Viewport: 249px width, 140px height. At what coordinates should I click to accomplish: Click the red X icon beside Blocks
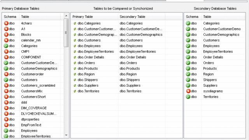pyautogui.click(x=6, y=35)
